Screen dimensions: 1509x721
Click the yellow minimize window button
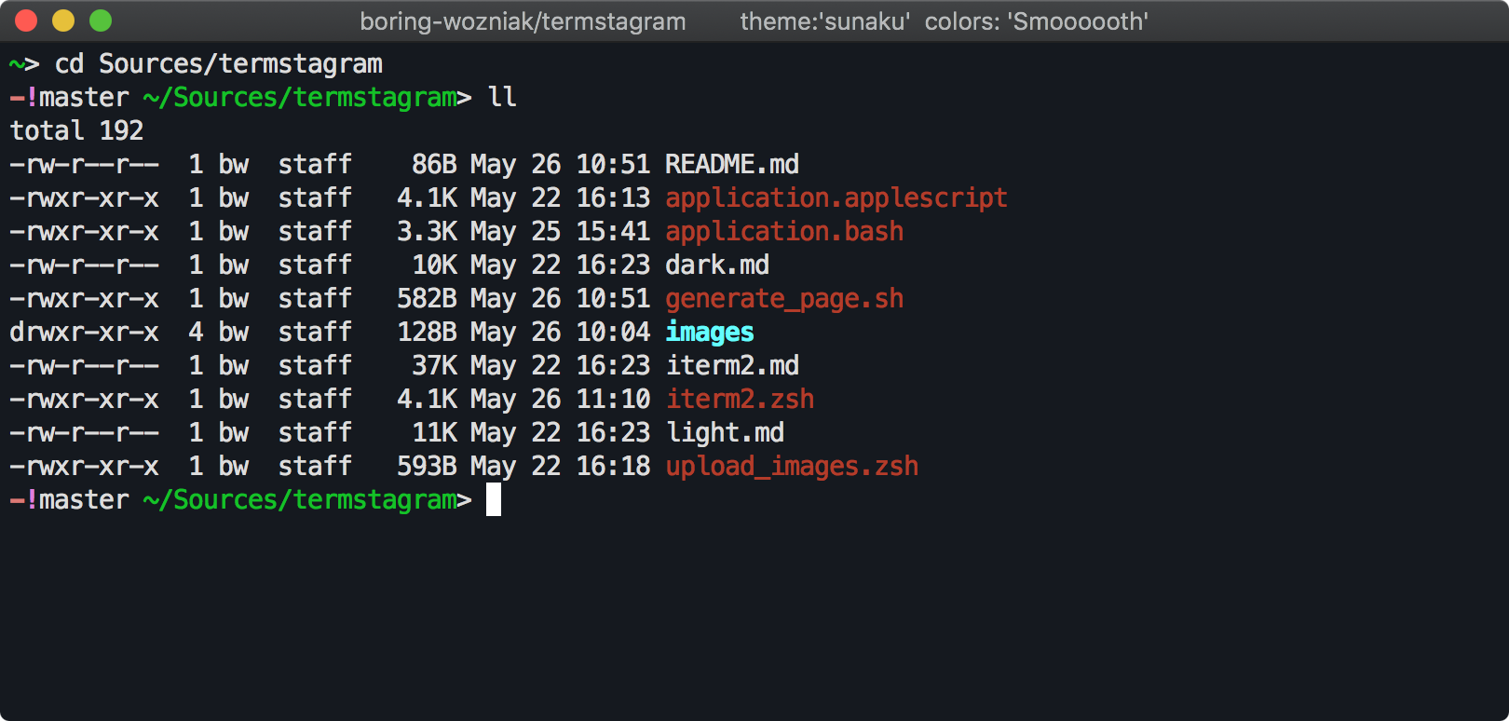(x=63, y=20)
